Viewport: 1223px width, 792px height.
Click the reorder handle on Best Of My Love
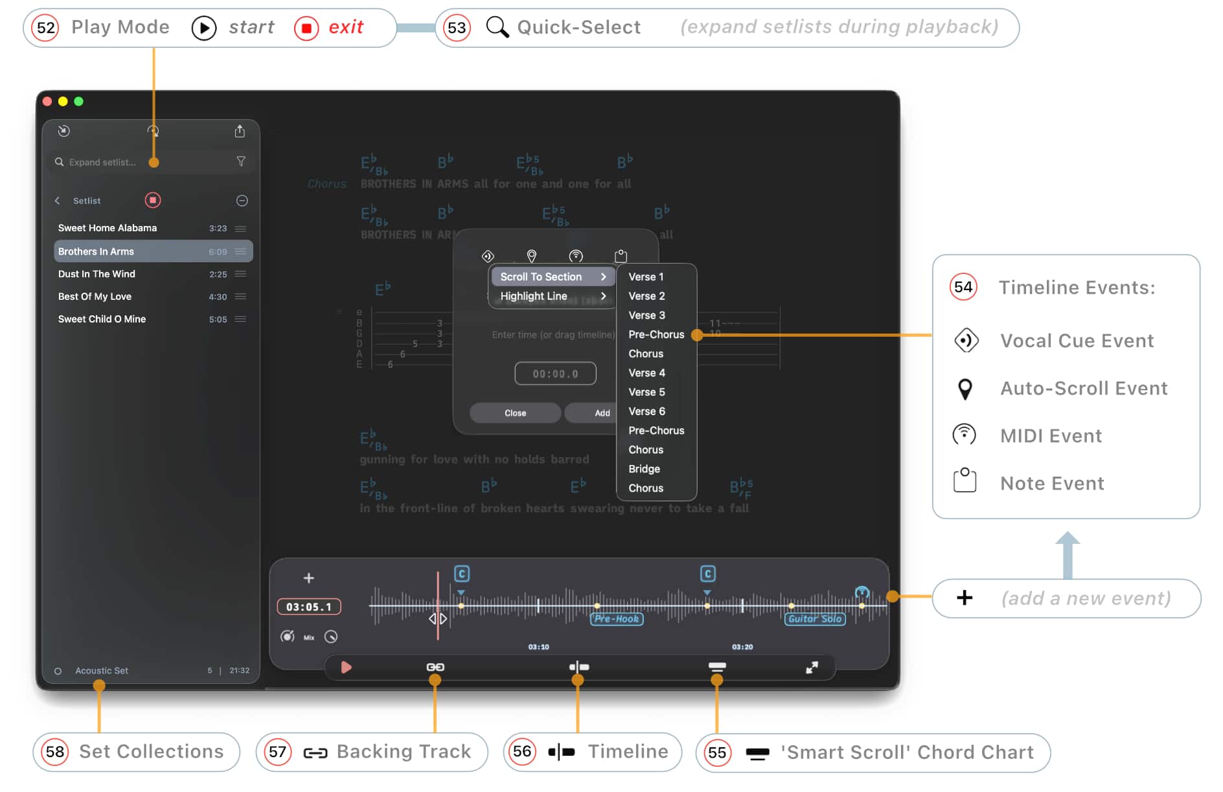point(240,297)
